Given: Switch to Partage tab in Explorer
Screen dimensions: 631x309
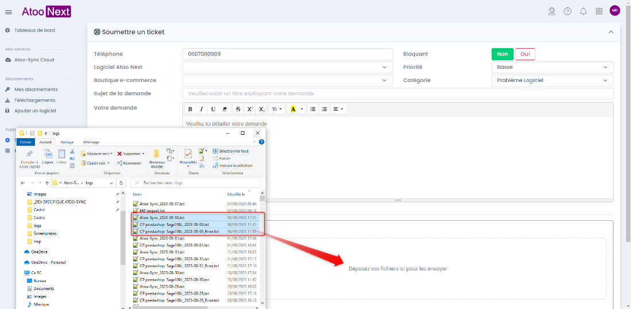Looking at the screenshot, I should pyautogui.click(x=67, y=142).
